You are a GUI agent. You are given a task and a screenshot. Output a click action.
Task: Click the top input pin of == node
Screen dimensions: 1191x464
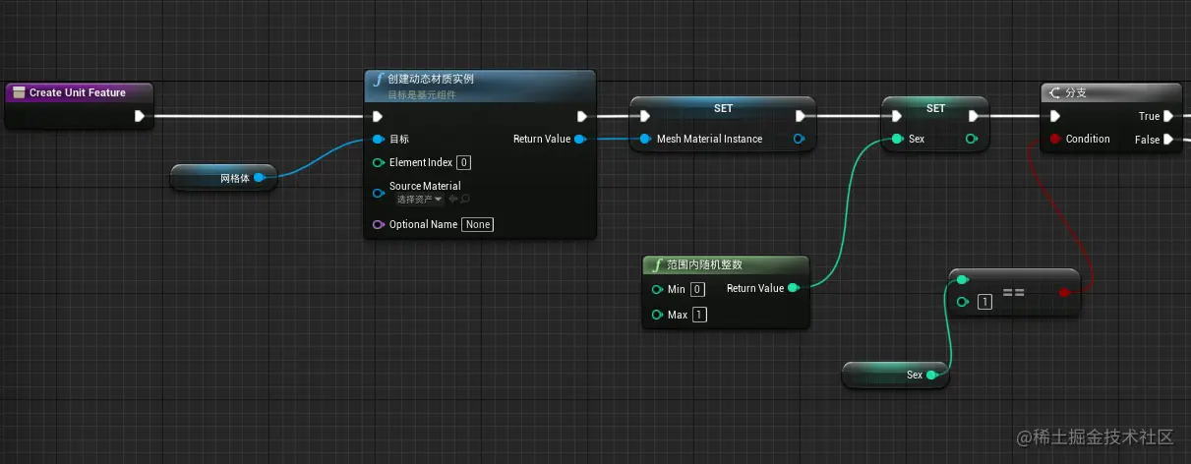(x=963, y=280)
